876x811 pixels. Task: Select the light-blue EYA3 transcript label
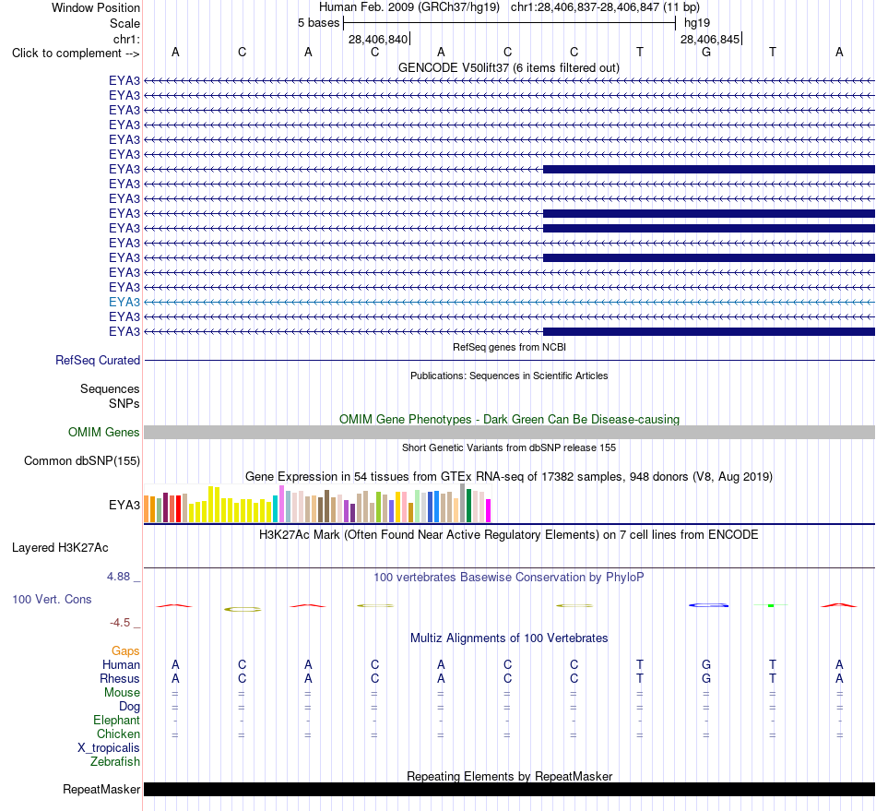tap(124, 302)
